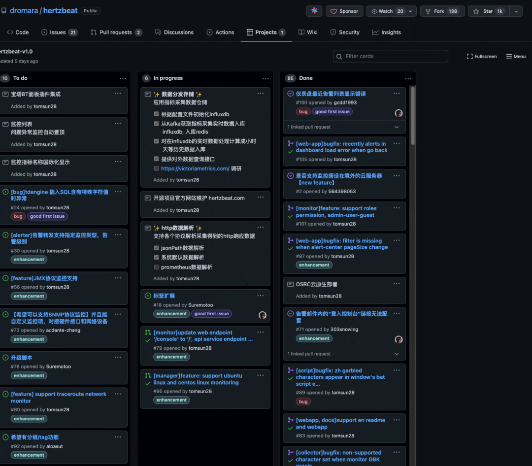Open card menu for 仪表盘最近告警列表显示错误
532x466 pixels.
(397, 93)
